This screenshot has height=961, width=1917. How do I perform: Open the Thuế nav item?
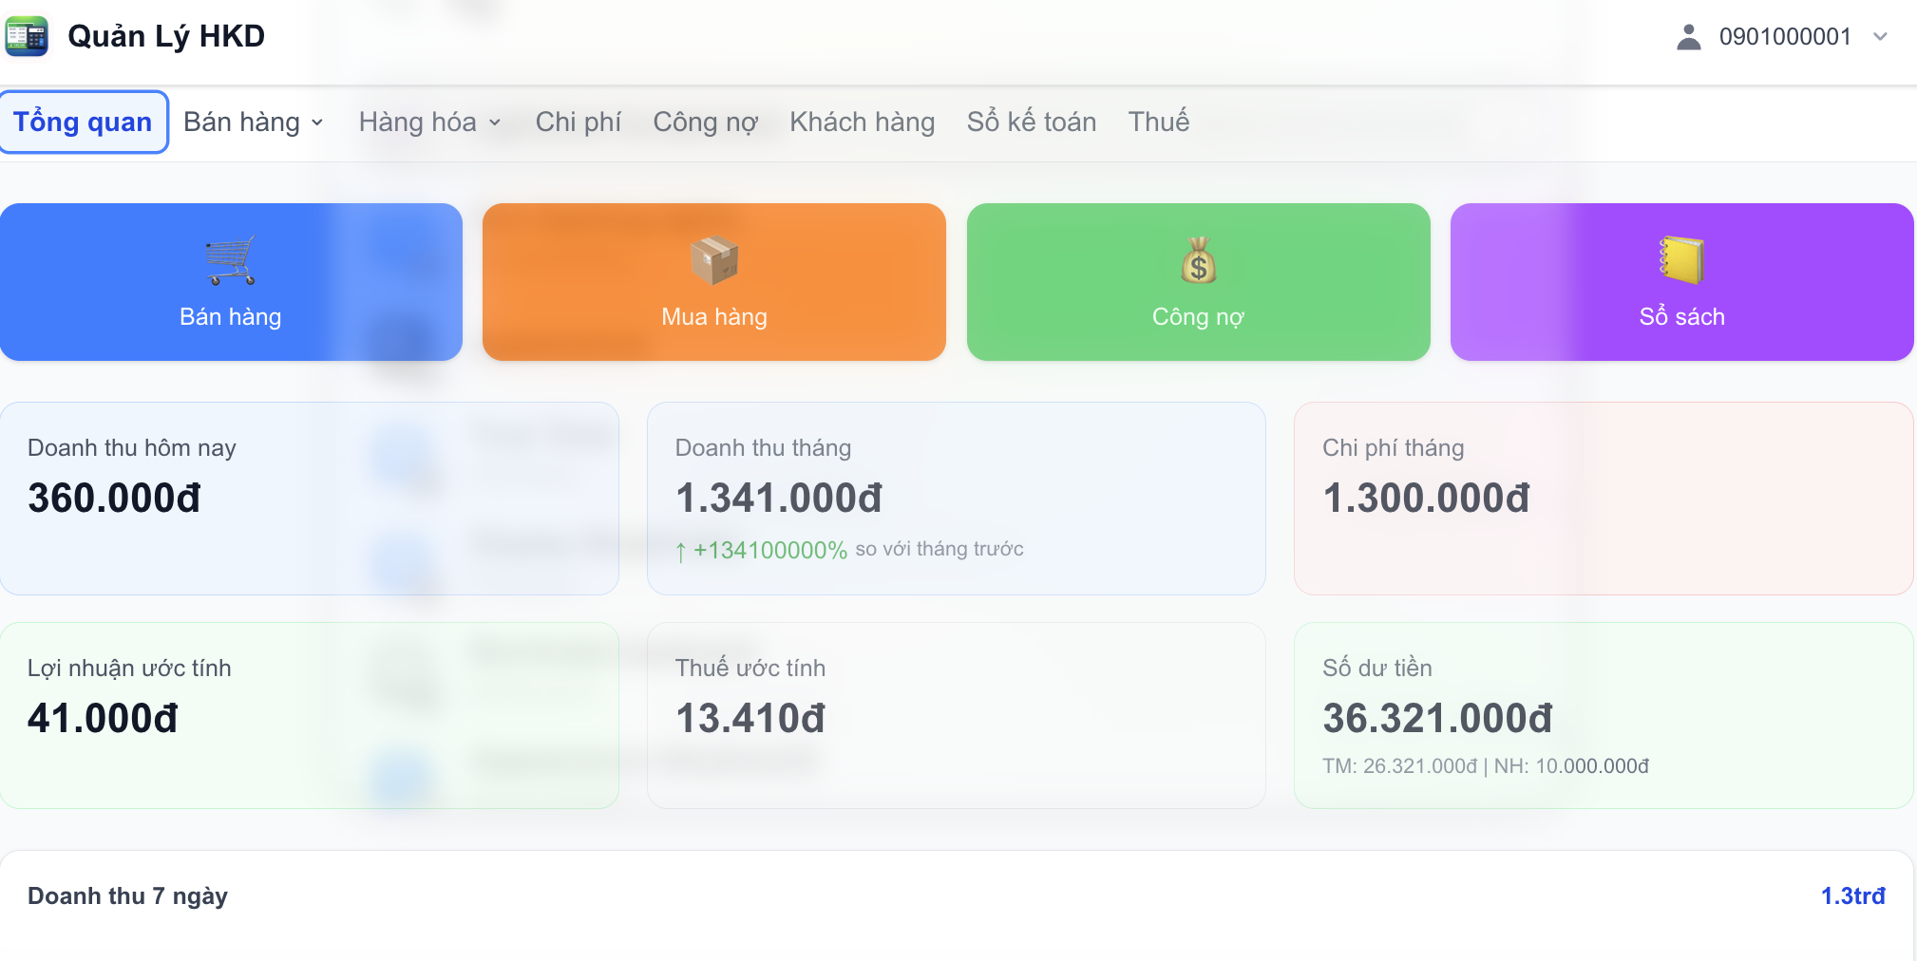[1159, 122]
